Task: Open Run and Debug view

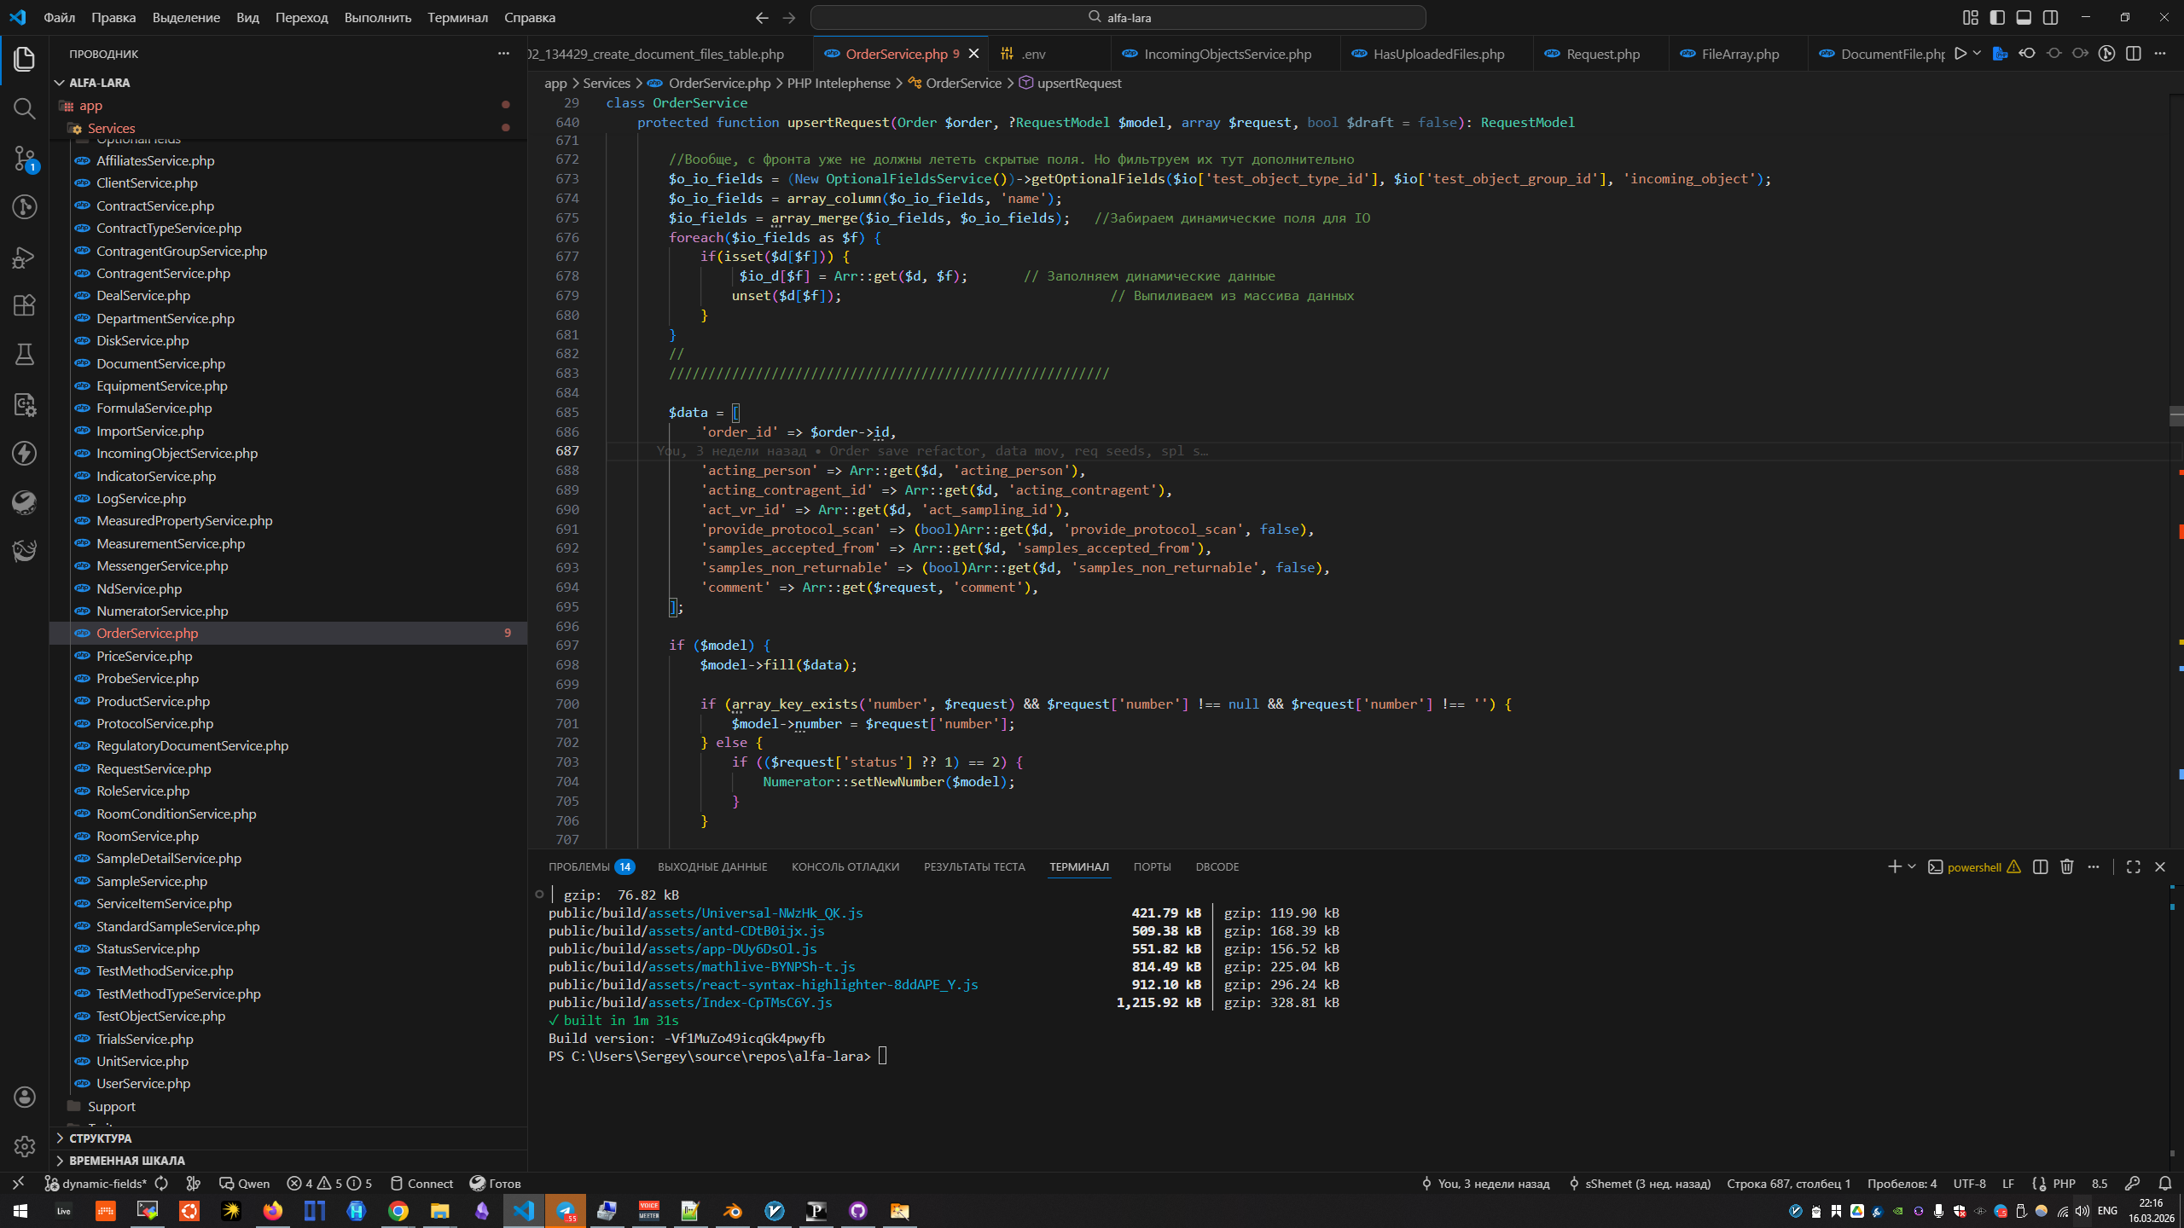Action: tap(24, 257)
